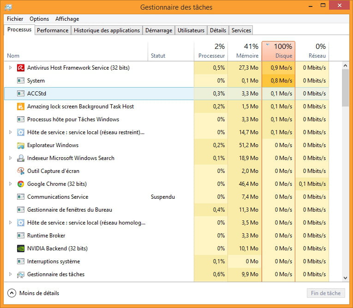
Task: Select the Amazing lock screen Background Task Host name
Action: tap(81, 107)
